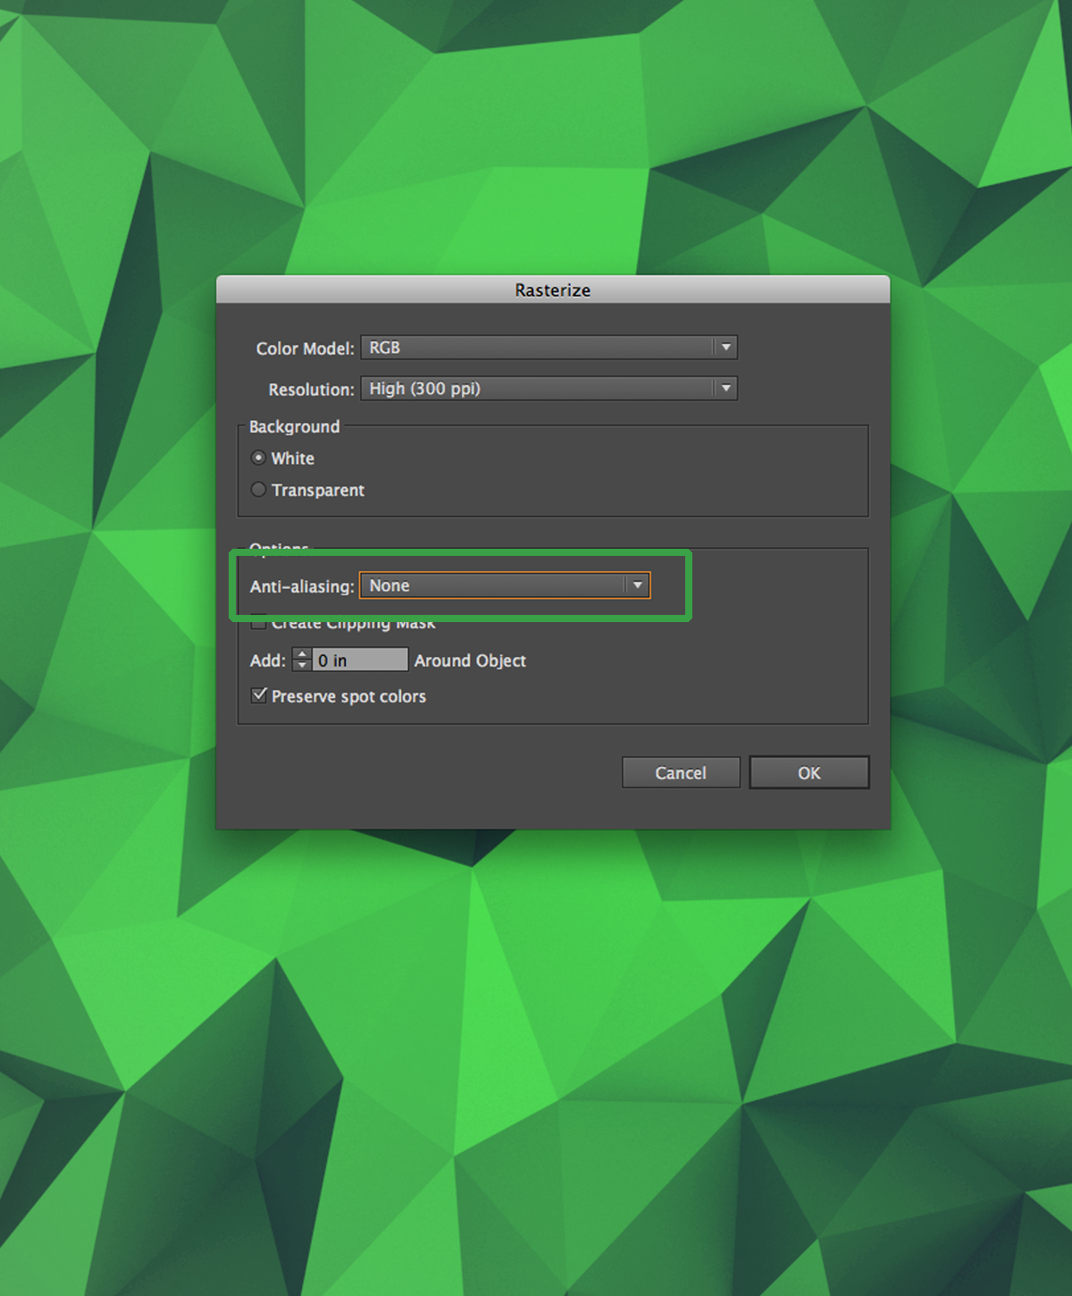The width and height of the screenshot is (1072, 1296).
Task: Confirm rasterize settings with OK
Action: 808,773
